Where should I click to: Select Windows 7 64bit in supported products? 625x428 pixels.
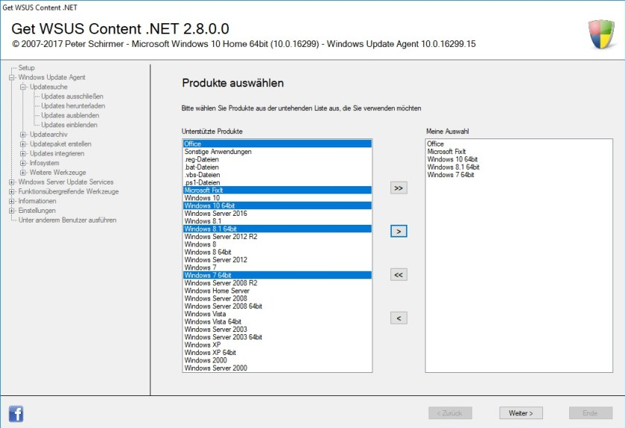click(277, 275)
